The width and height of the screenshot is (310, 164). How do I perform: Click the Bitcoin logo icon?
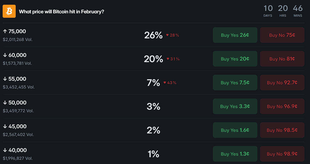click(9, 11)
